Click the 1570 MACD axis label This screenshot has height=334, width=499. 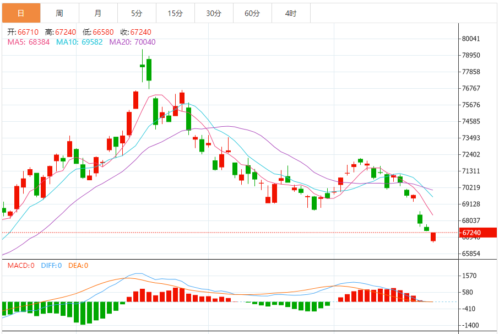[x=469, y=276]
